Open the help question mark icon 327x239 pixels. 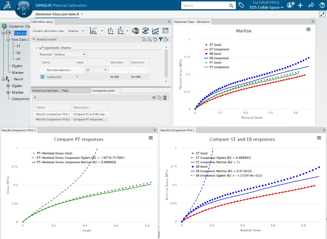coord(322,5)
